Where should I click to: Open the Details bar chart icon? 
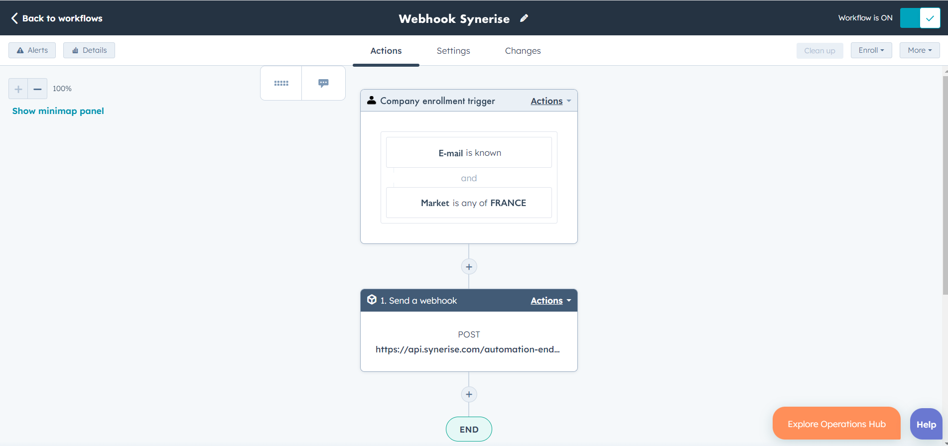[76, 50]
